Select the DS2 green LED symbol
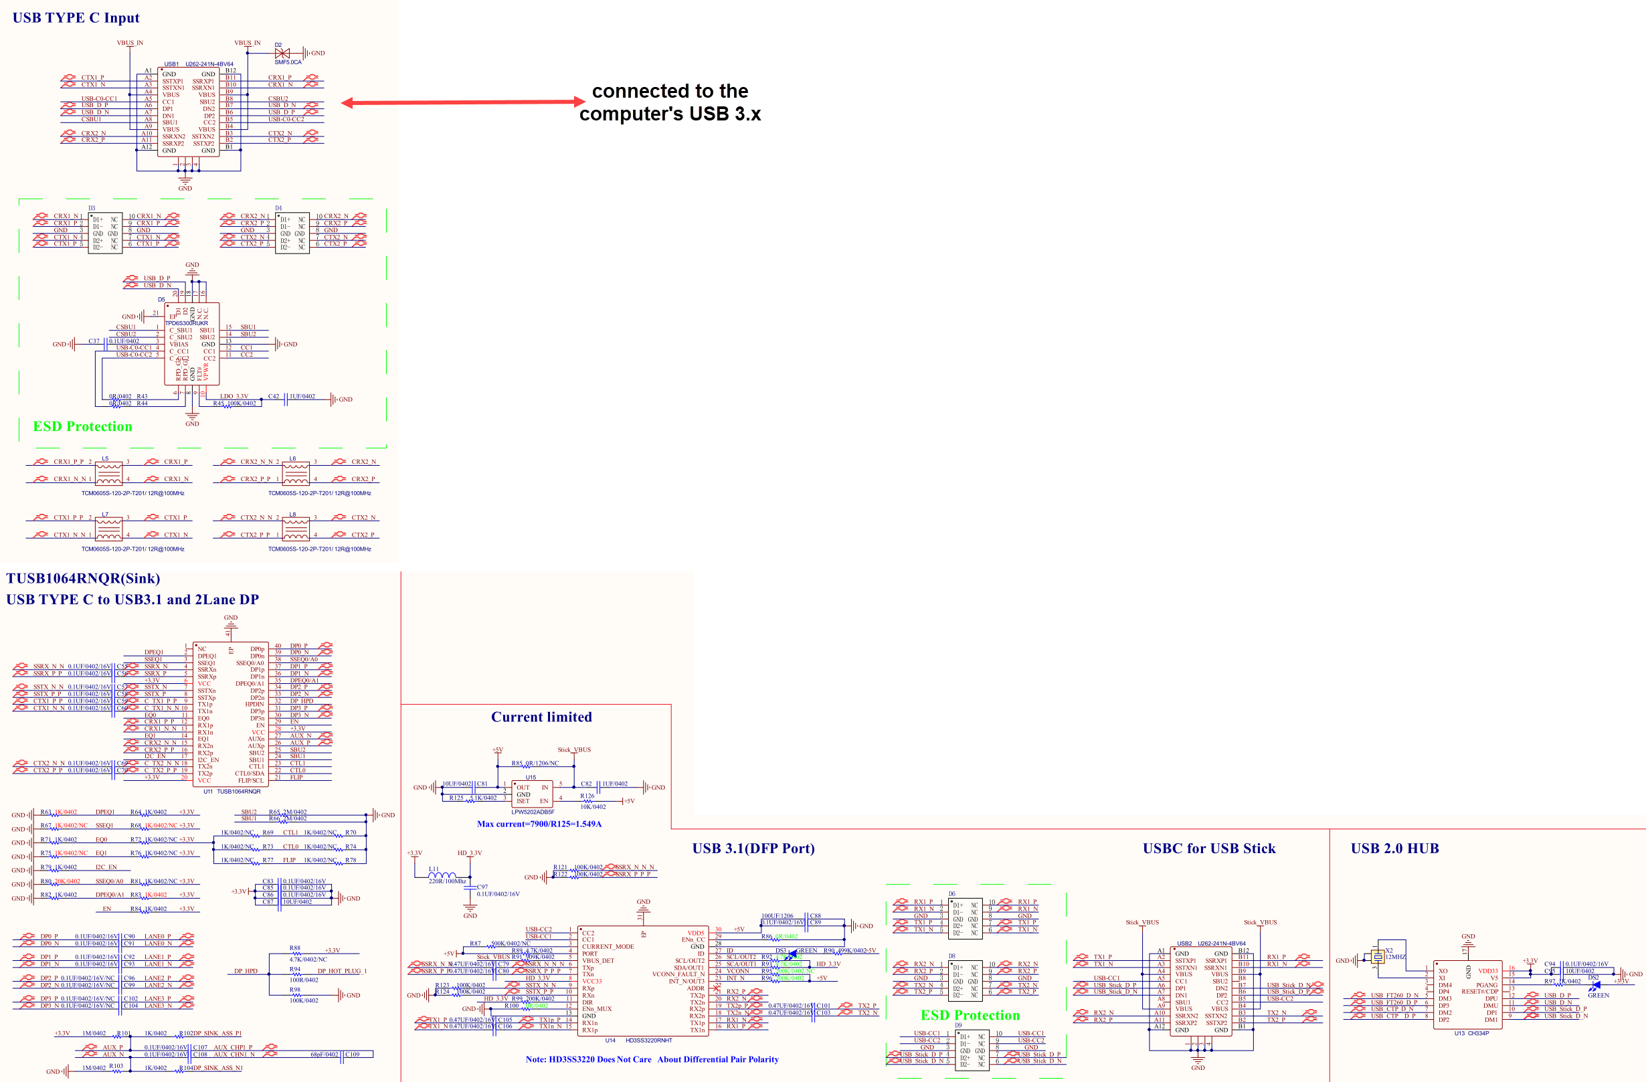Screen dimensions: 1646x1082 pyautogui.click(x=1594, y=985)
